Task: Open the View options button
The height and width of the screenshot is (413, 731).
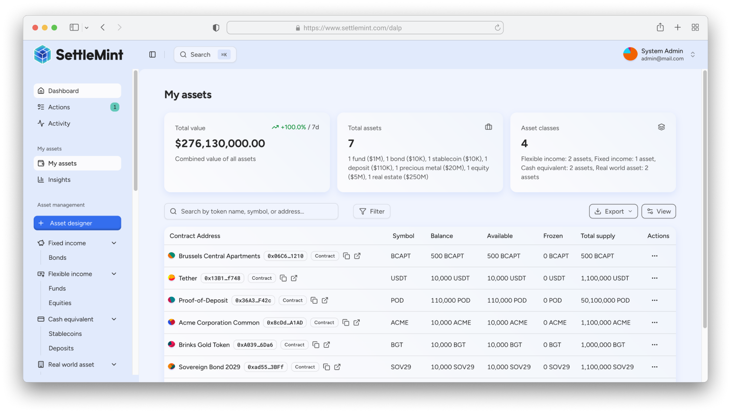Action: (x=658, y=212)
